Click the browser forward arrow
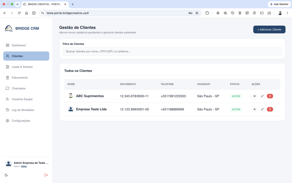292x183 pixels. tap(12, 13)
